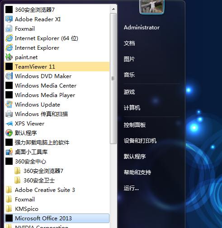Image resolution: width=222 pixels, height=228 pixels.
Task: Expand the KMSpico folder label
Action: (27, 209)
